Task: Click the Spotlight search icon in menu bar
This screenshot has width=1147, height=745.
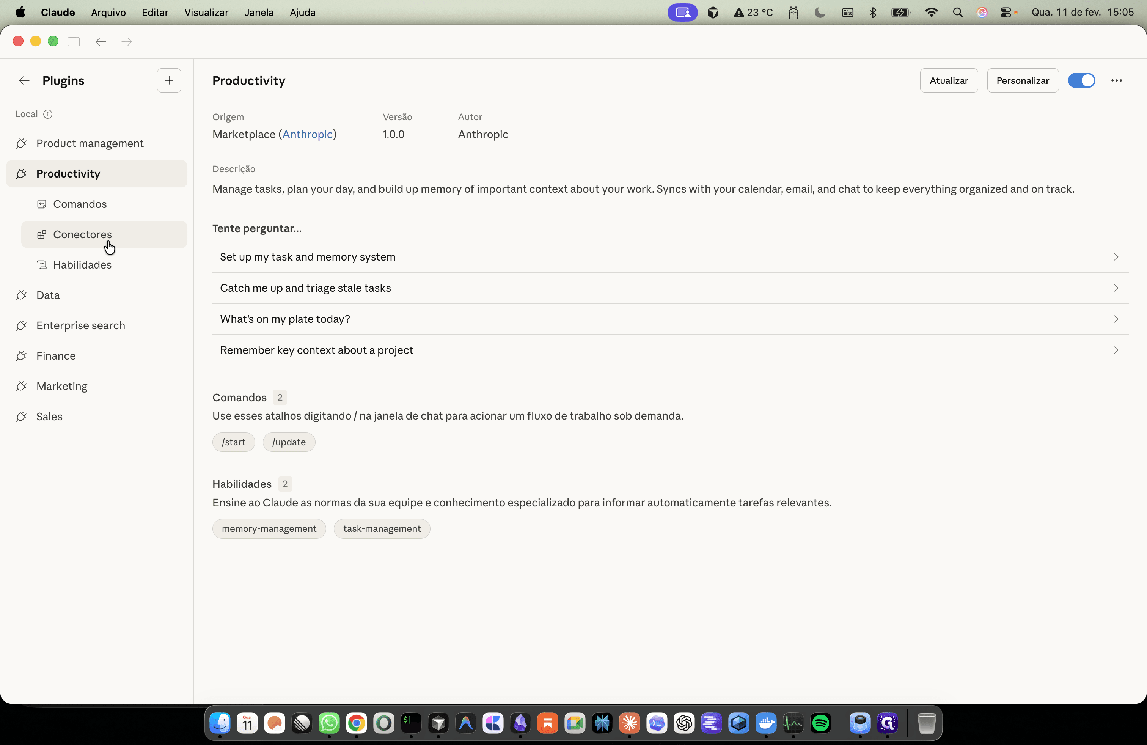Action: pos(958,13)
